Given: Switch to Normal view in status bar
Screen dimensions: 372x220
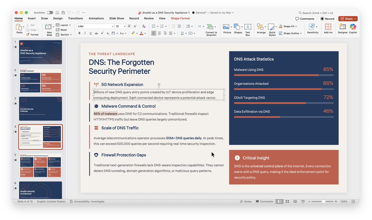Looking at the screenshot, I should point(280,201).
